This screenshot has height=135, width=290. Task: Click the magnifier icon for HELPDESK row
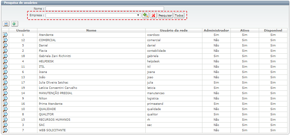coord(5,61)
